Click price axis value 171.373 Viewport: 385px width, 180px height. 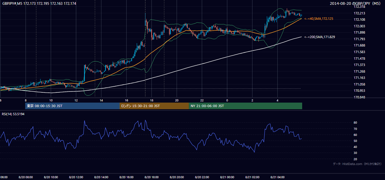tap(359, 65)
